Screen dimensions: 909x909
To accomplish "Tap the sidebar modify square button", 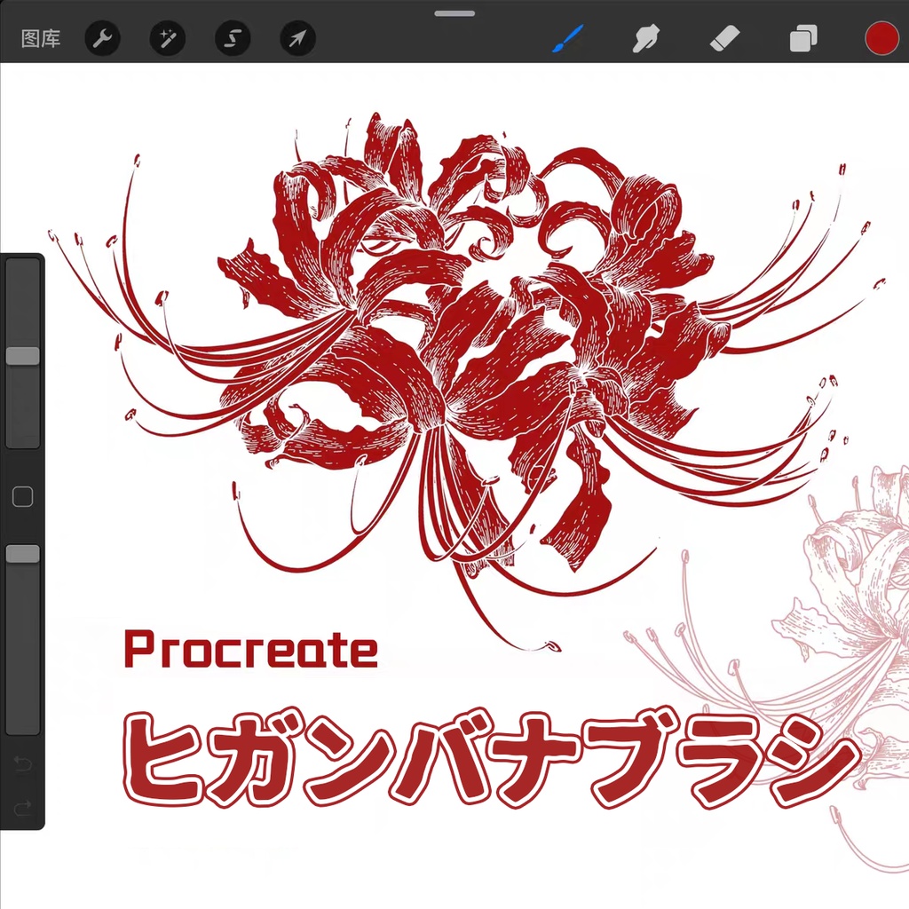I will click(22, 497).
